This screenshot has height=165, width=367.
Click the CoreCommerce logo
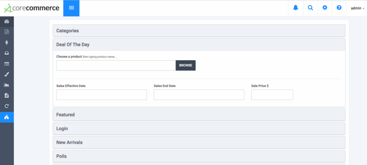32,8
